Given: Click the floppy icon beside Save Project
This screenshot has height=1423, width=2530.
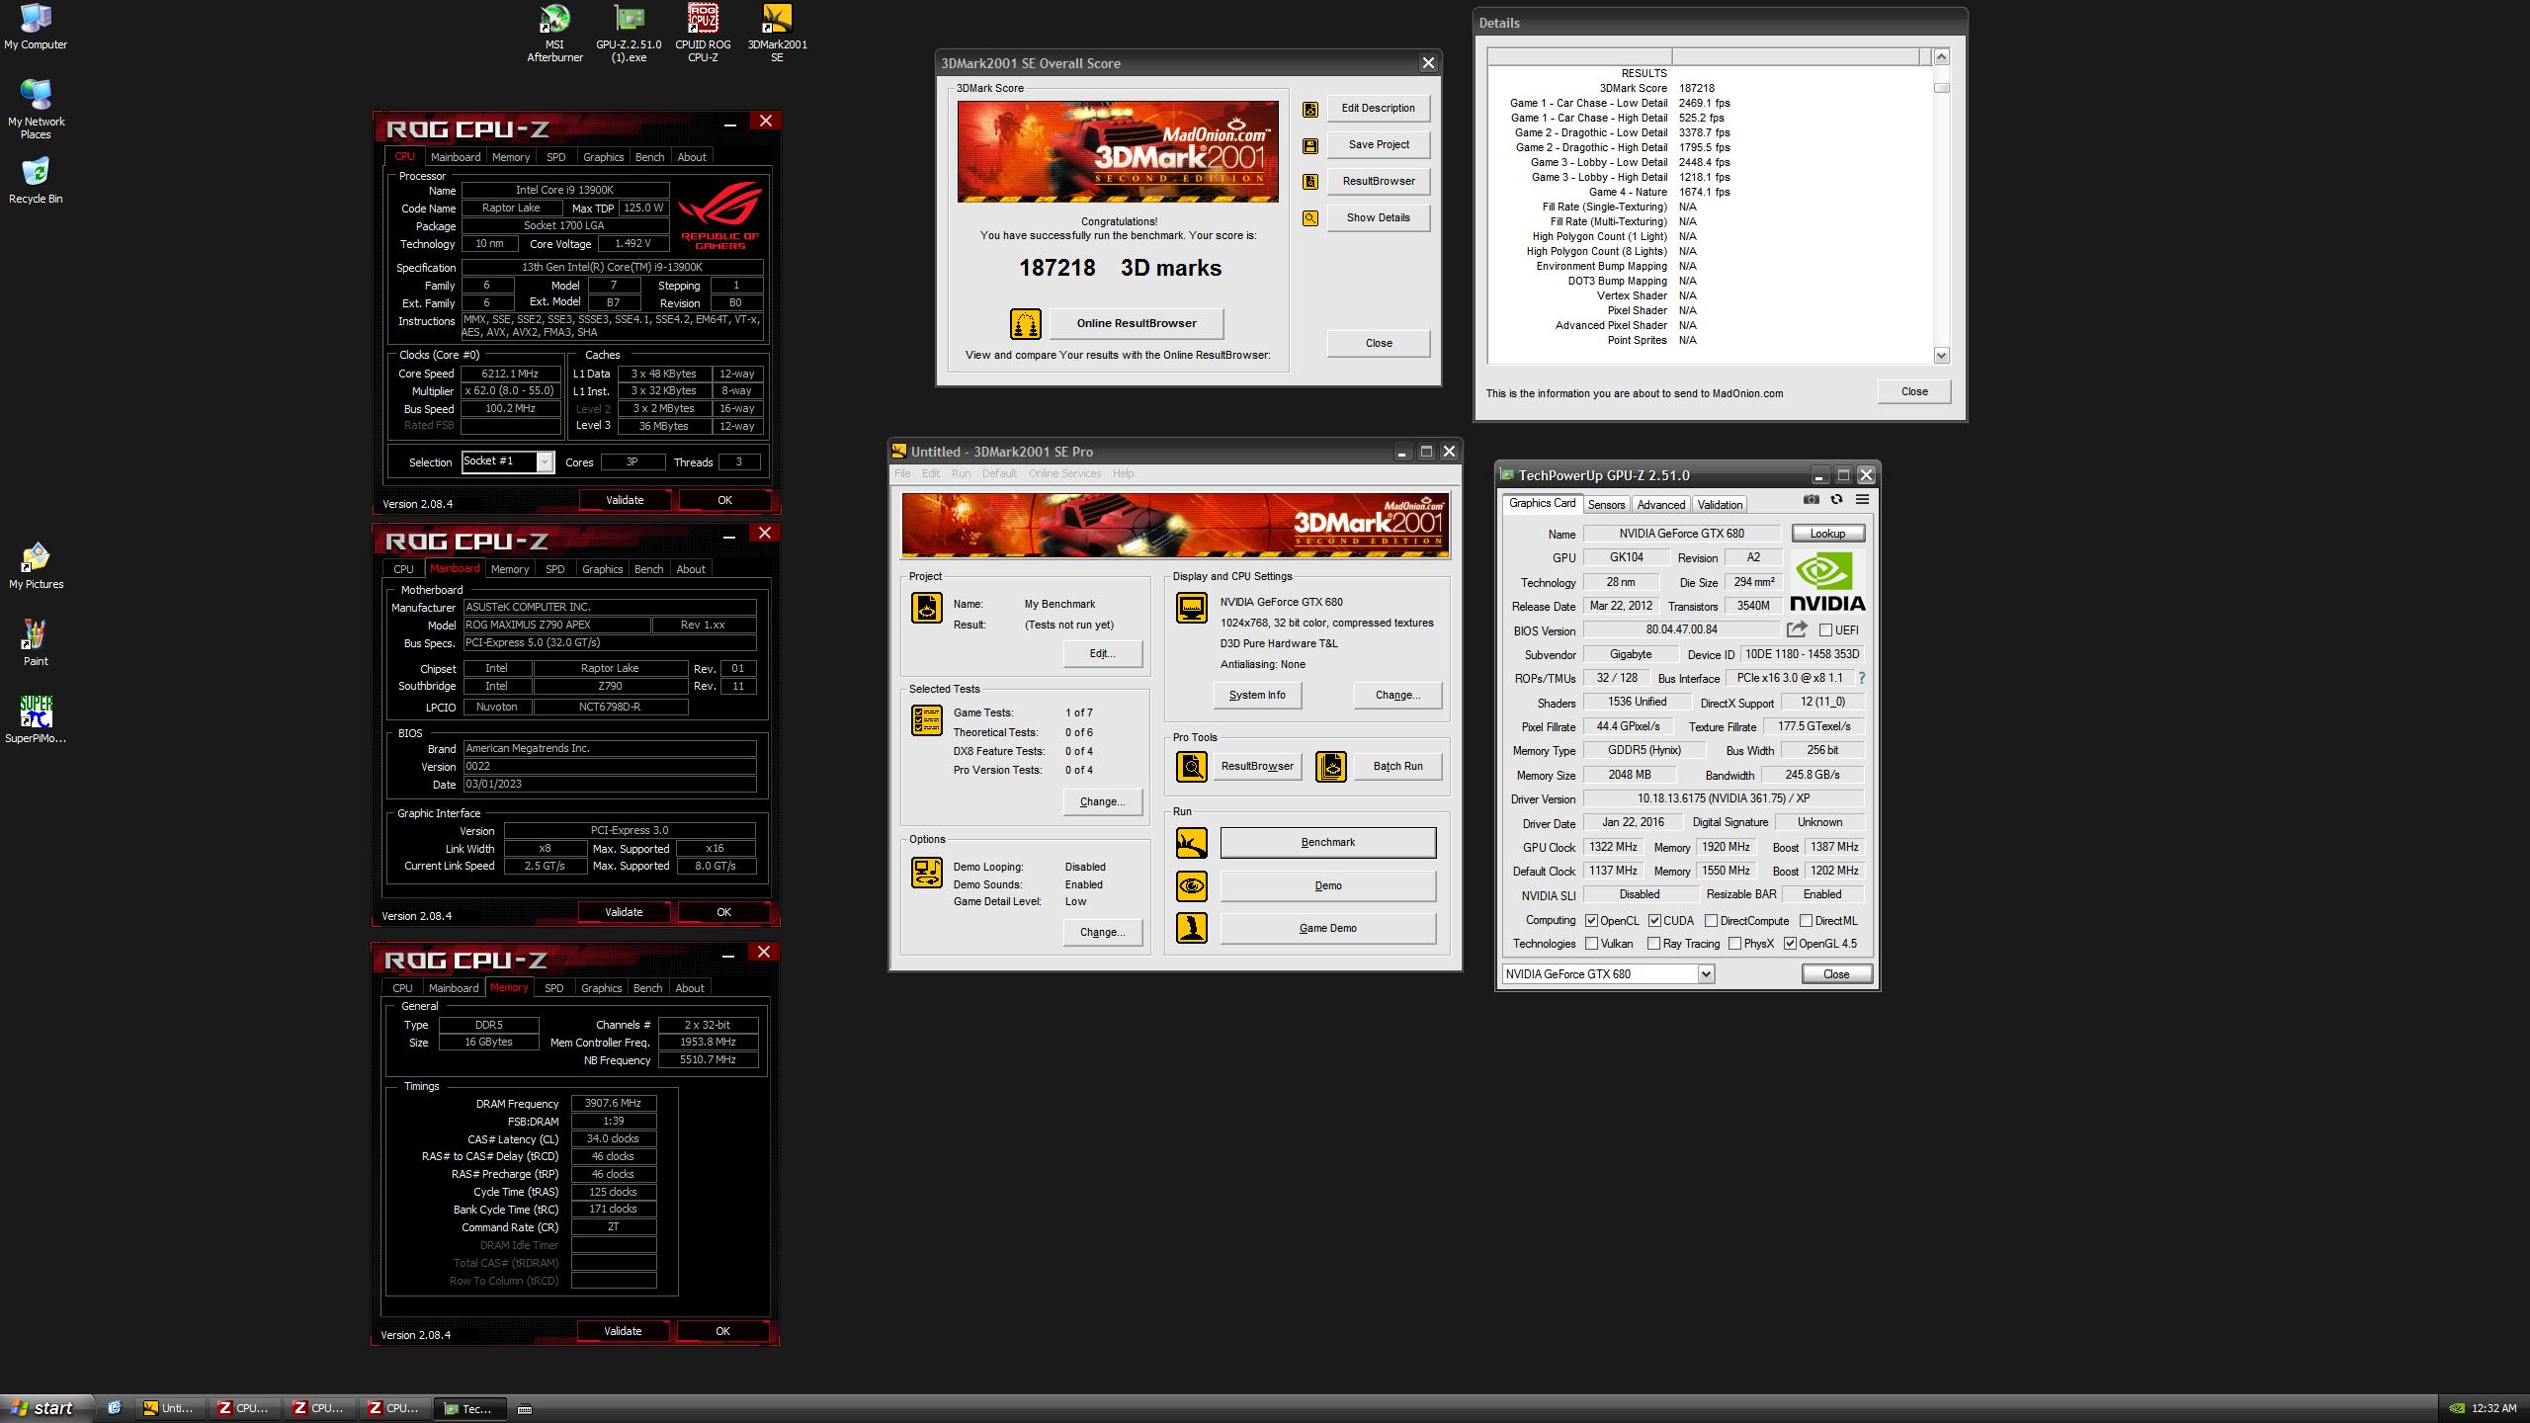Looking at the screenshot, I should tap(1309, 145).
